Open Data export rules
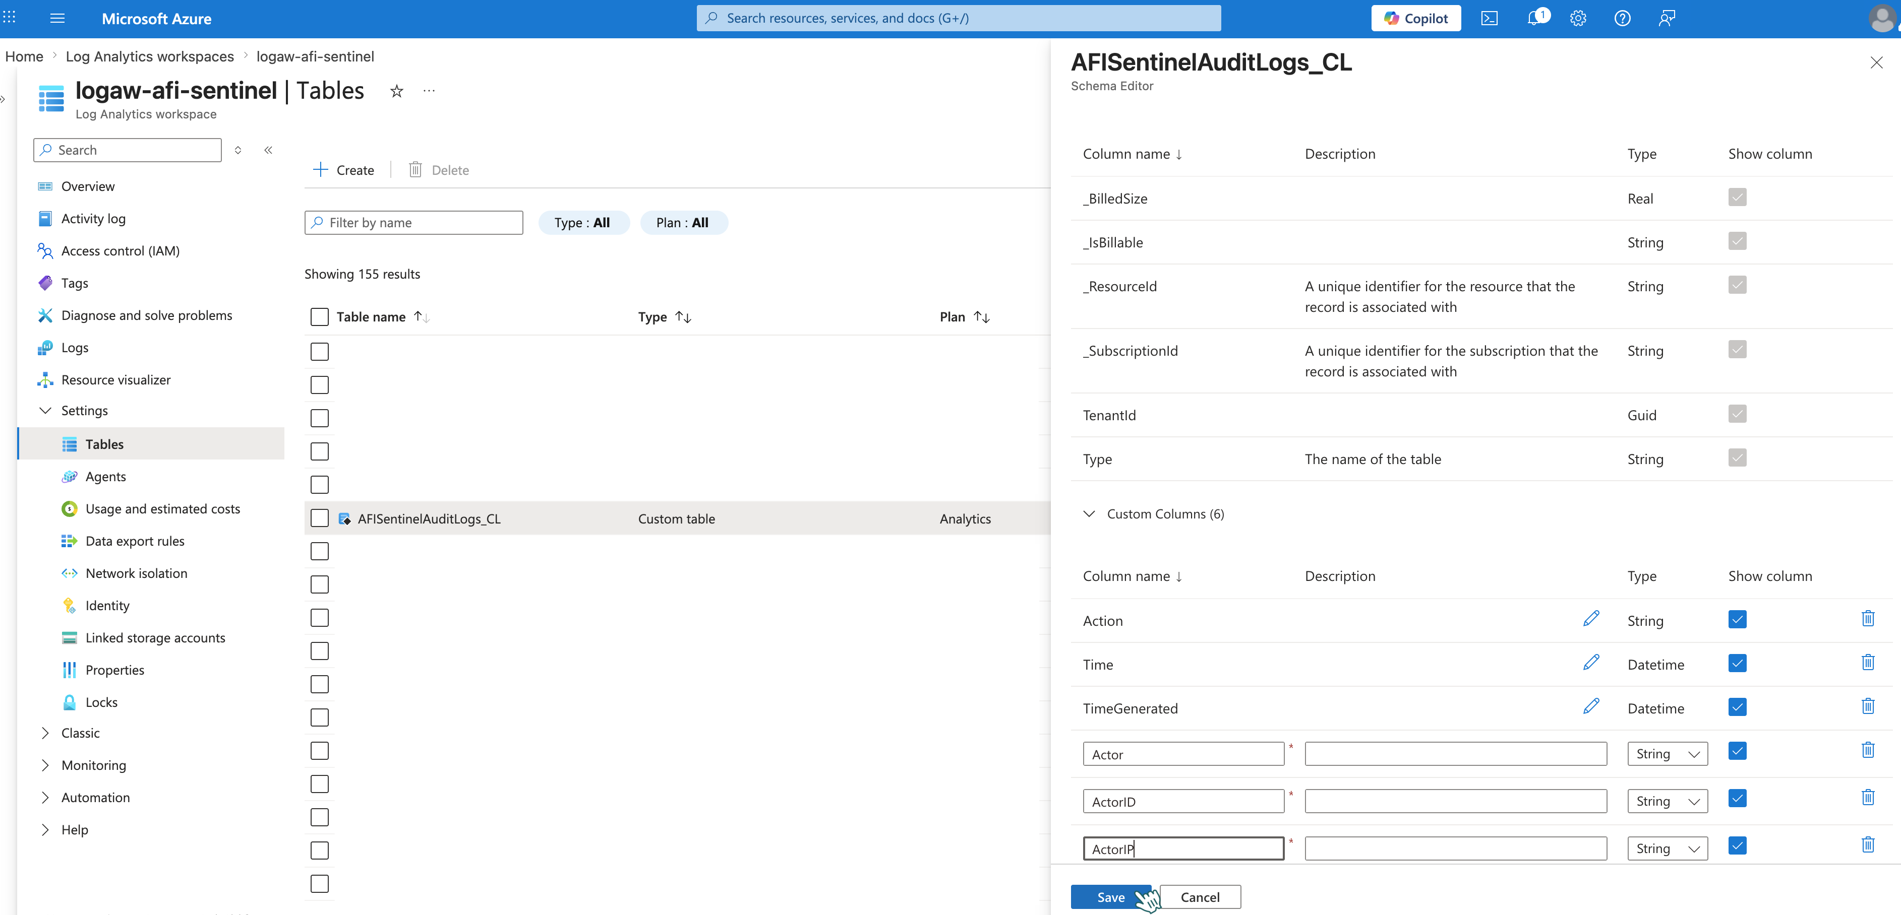The height and width of the screenshot is (915, 1901). pos(134,541)
